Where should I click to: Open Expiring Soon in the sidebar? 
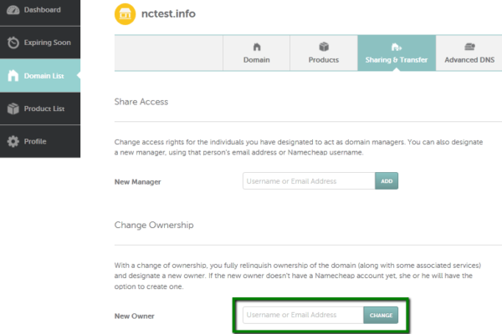point(40,43)
